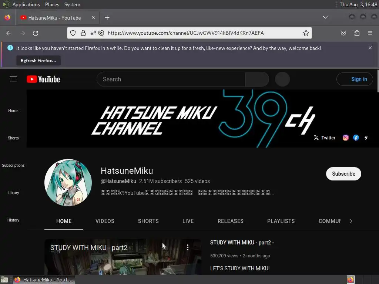Open the YouTube guide hamburger menu
This screenshot has width=379, height=284.
13,79
